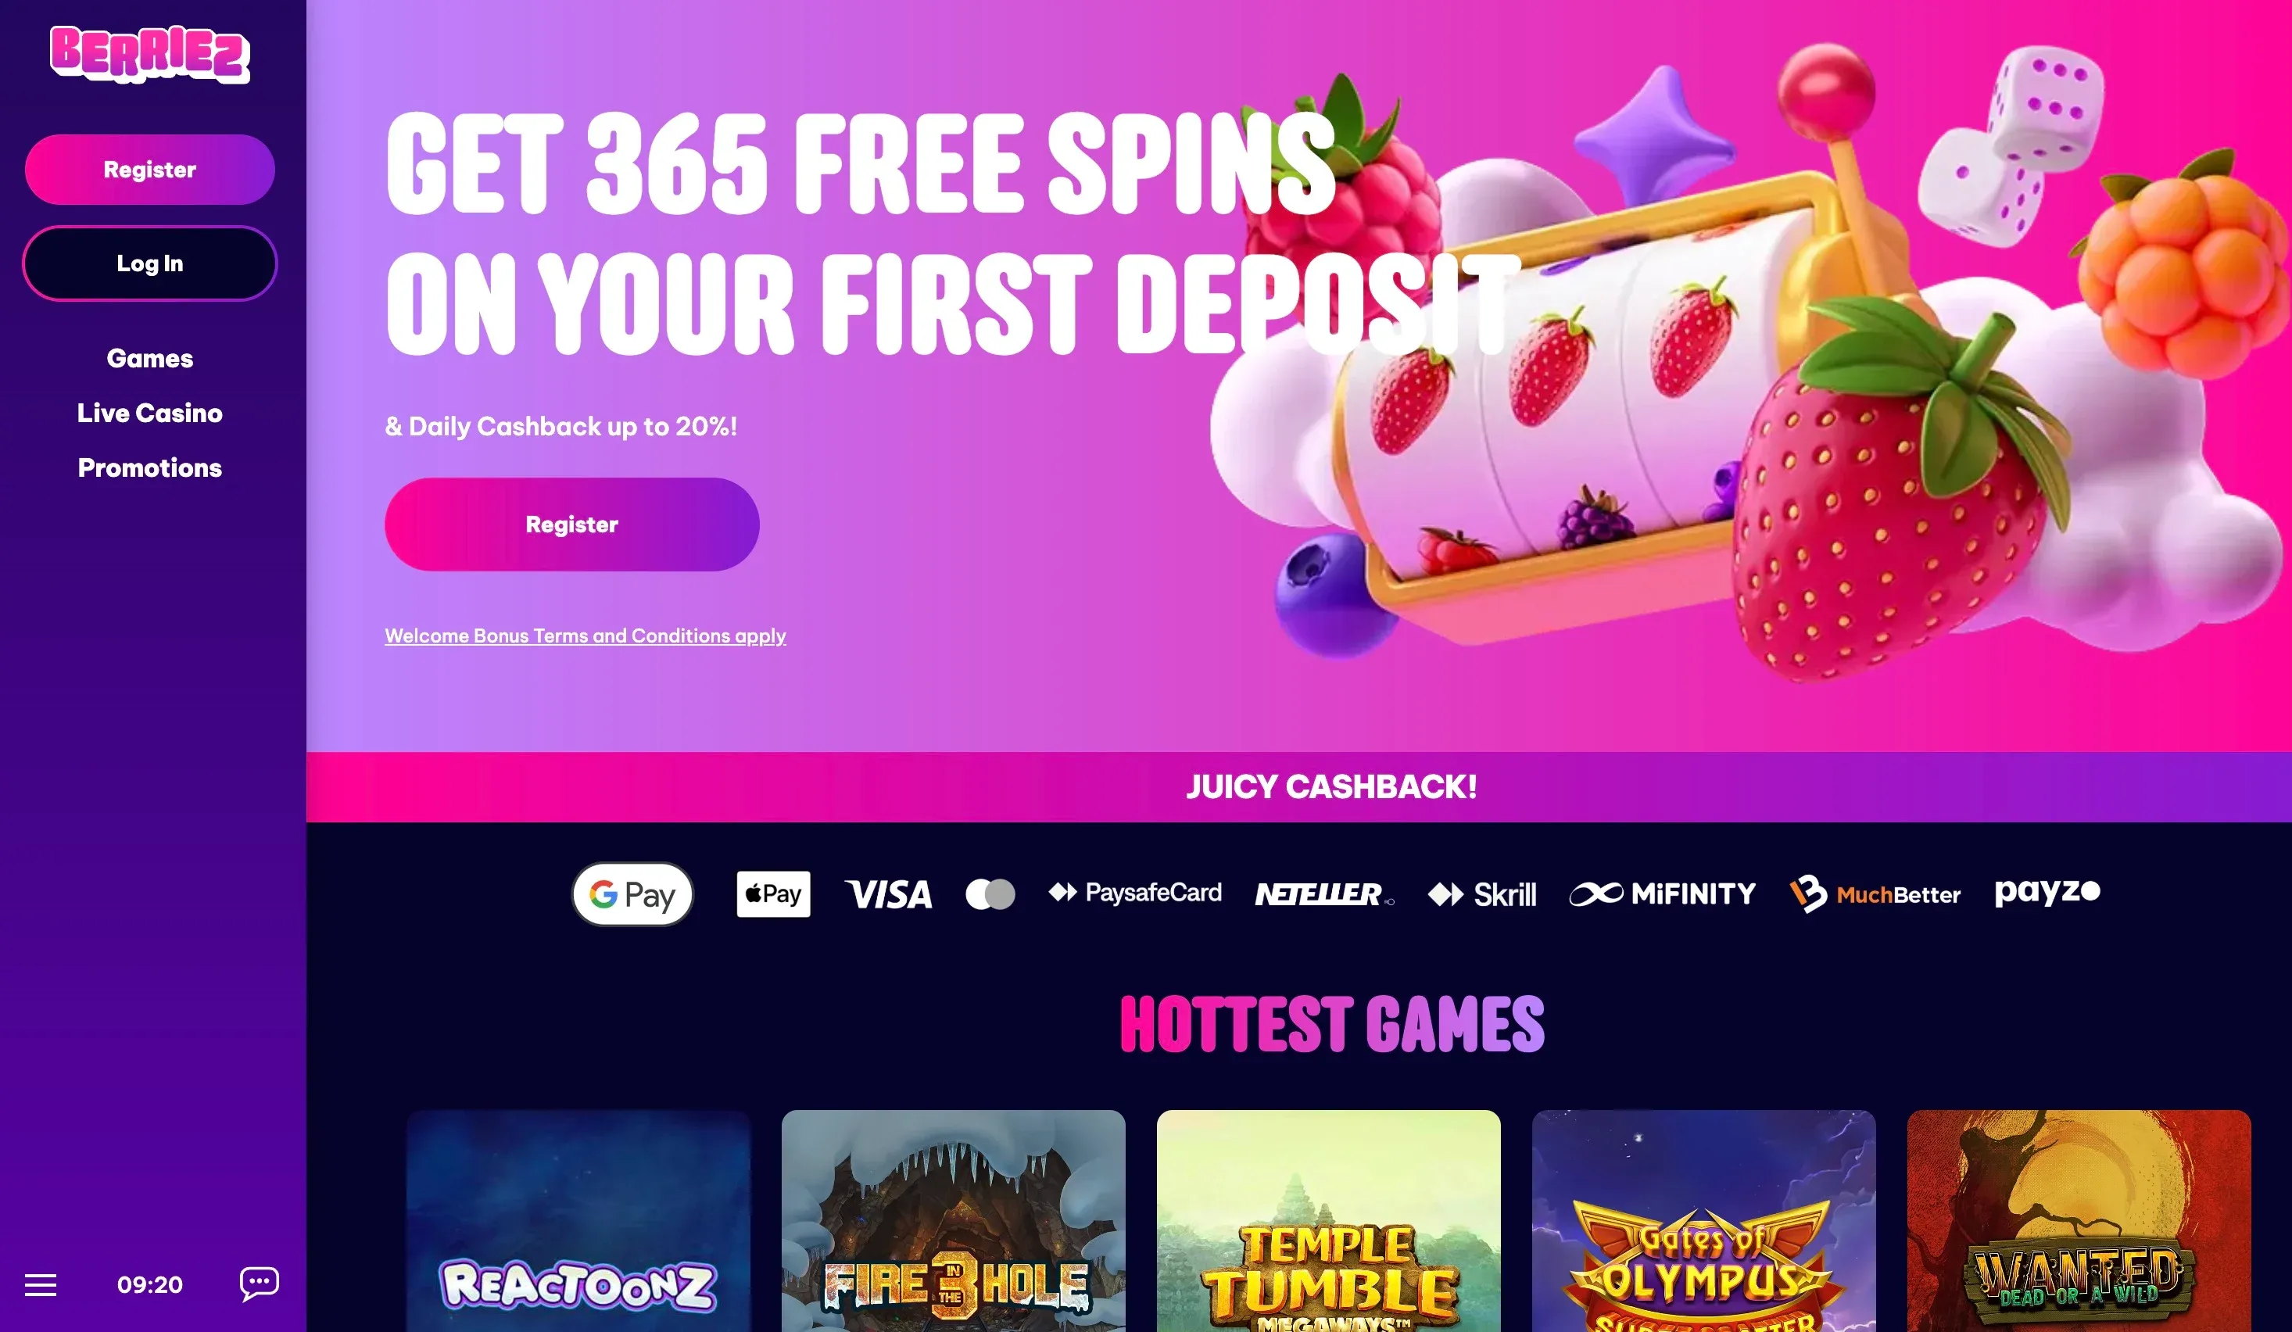Open the Games menu item

[150, 358]
